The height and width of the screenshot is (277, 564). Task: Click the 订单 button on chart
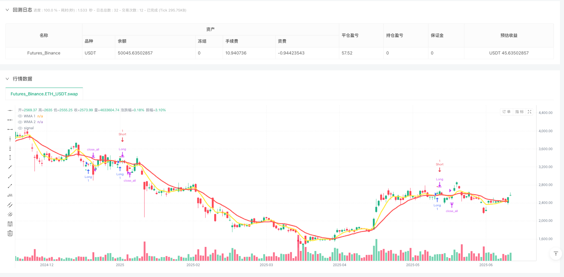(x=506, y=112)
